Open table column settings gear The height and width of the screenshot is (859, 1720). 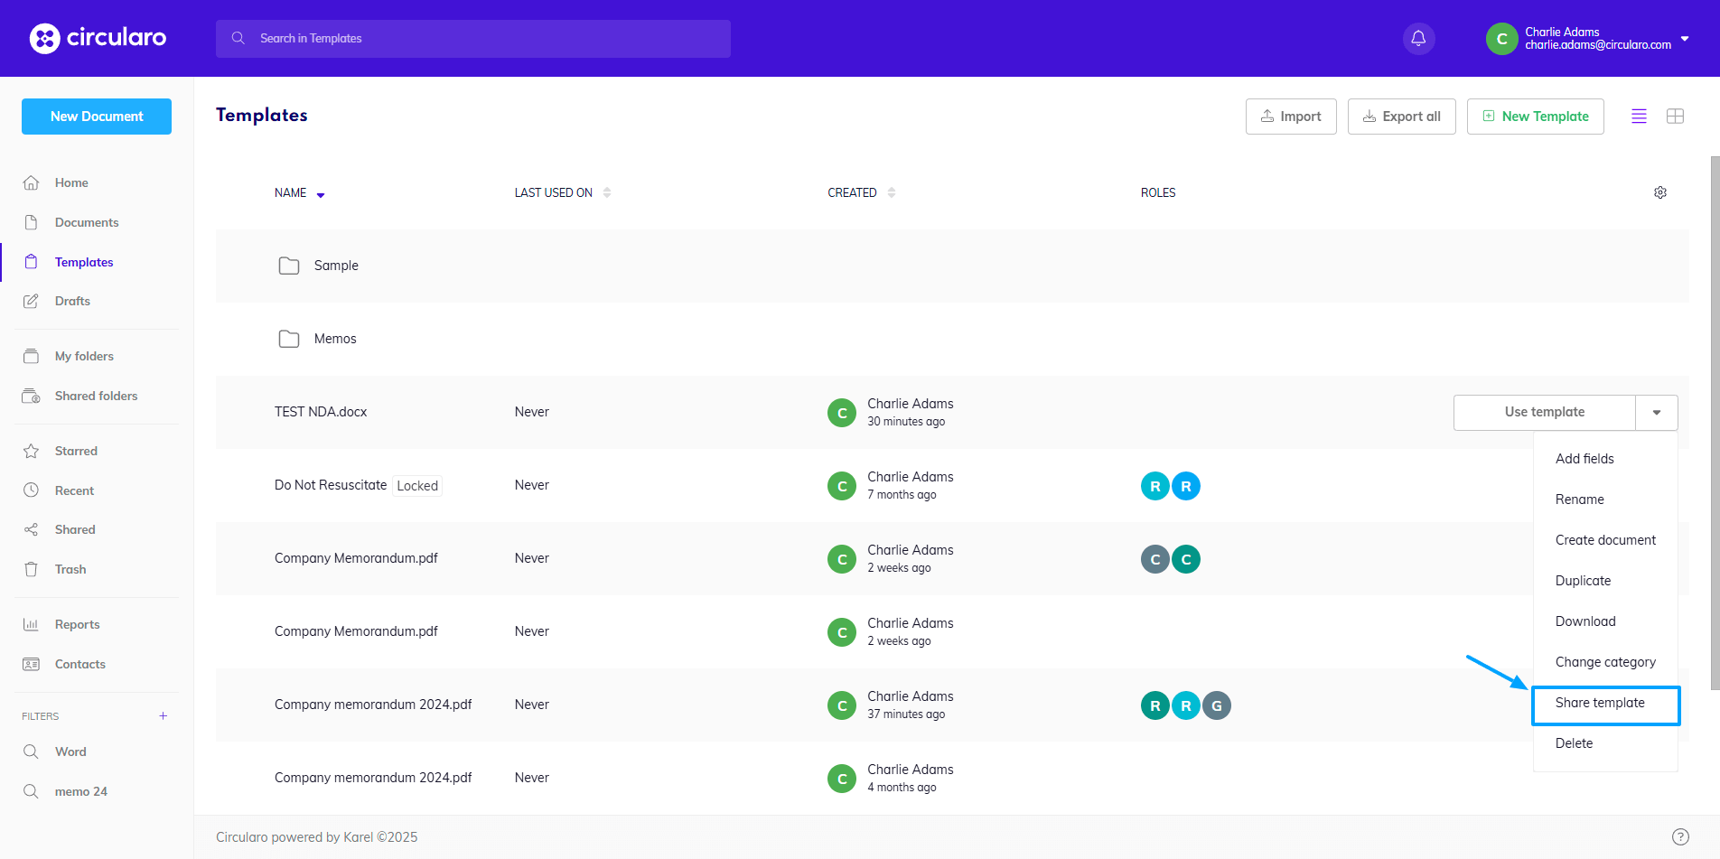tap(1660, 192)
